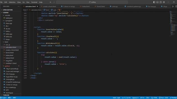Close the calculator.html tab
The height and width of the screenshot is (99, 177).
(37, 7)
